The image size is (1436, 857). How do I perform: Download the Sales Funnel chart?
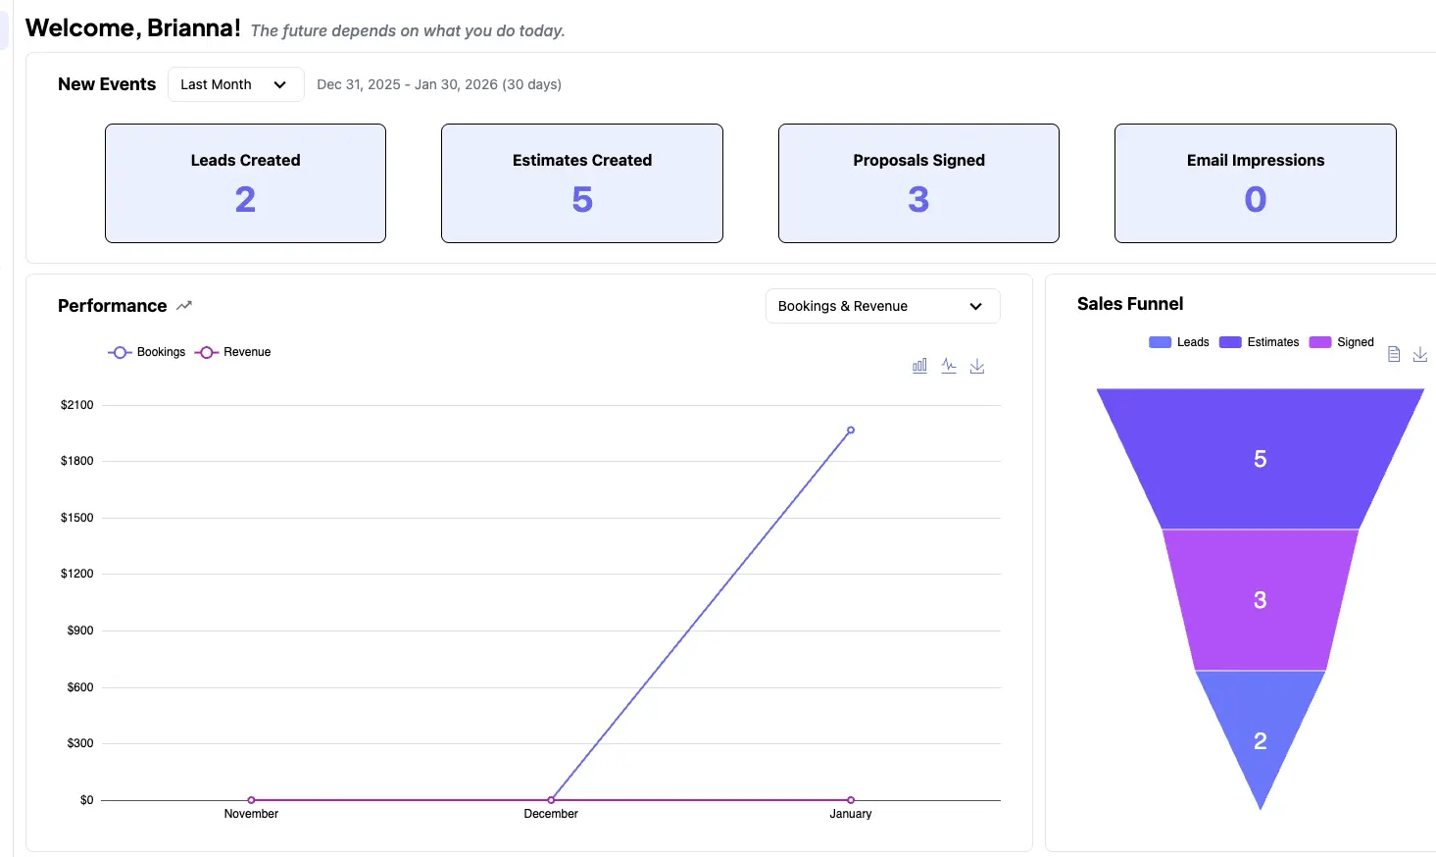click(x=1419, y=354)
